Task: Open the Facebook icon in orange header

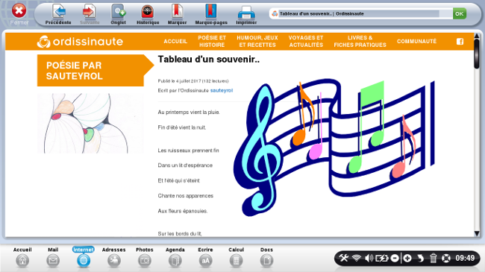Action: click(460, 42)
